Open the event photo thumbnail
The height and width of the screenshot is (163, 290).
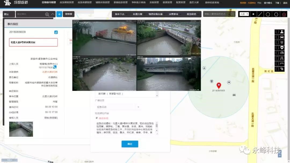pyautogui.click(x=21, y=129)
